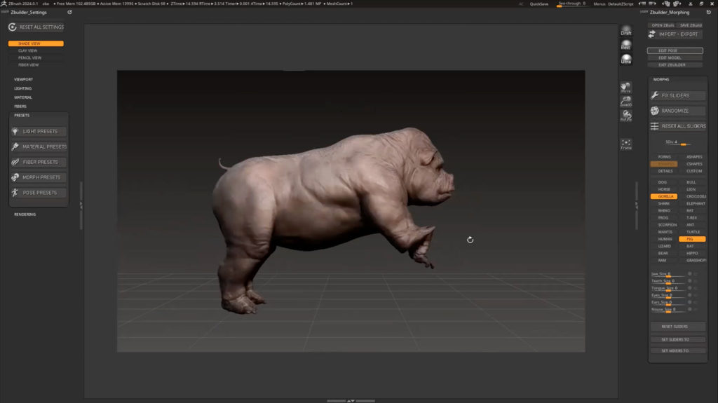
Task: Click Reset All Settings button
Action: 36,27
